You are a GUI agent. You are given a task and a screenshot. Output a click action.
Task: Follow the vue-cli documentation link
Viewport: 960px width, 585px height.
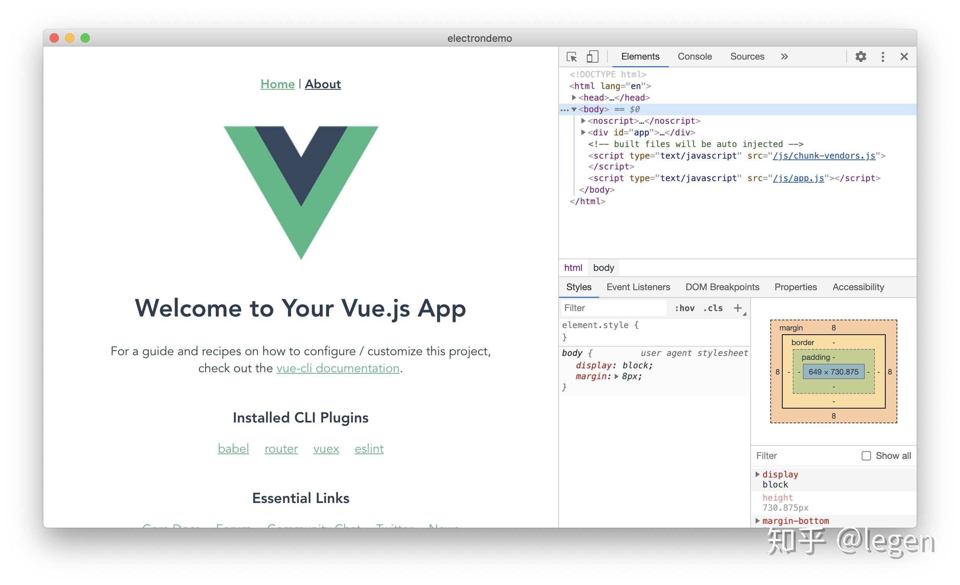[x=338, y=368]
